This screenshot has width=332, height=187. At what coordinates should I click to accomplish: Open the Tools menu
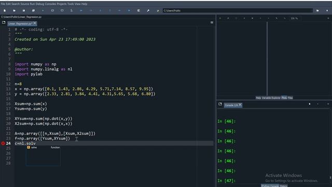(71, 4)
